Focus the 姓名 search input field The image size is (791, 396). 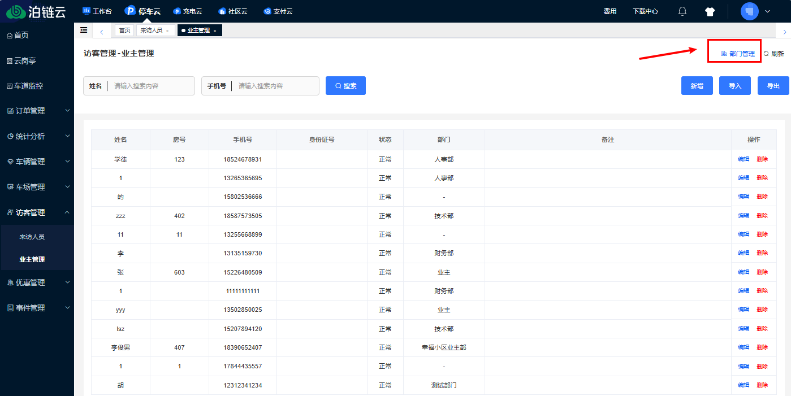click(152, 86)
